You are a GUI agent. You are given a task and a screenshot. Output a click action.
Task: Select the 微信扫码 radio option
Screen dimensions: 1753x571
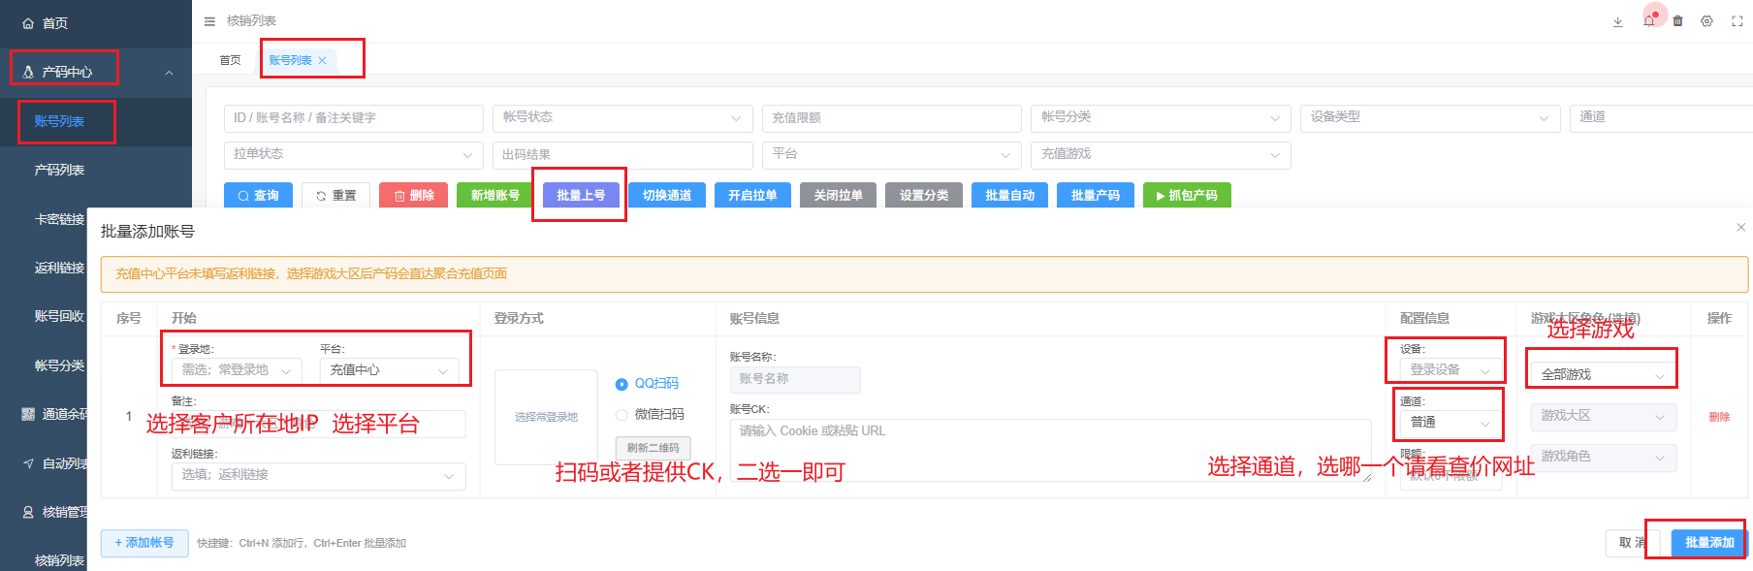(622, 415)
